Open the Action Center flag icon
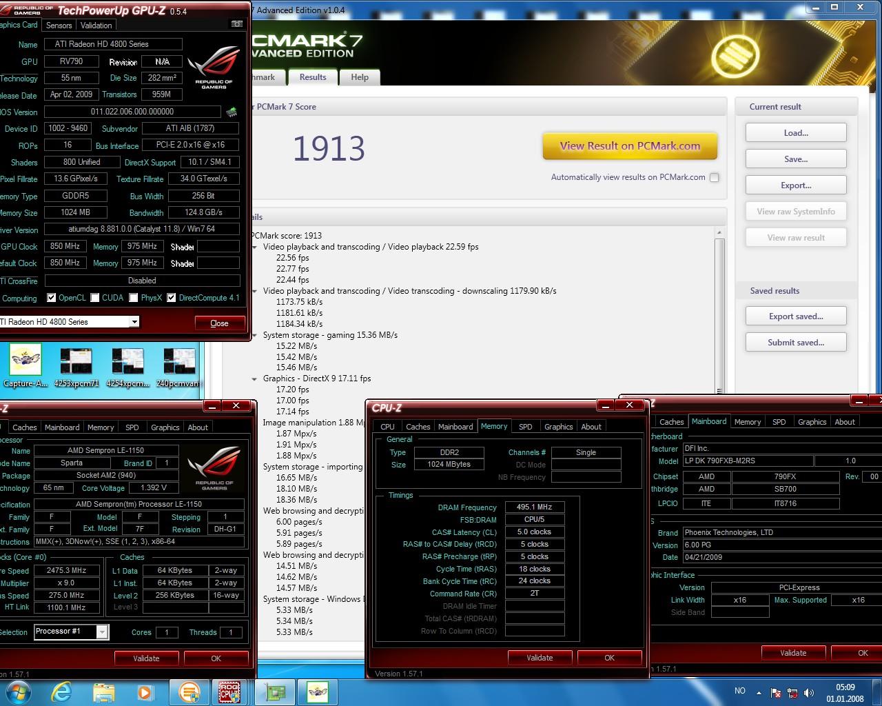882x706 pixels. 775,693
